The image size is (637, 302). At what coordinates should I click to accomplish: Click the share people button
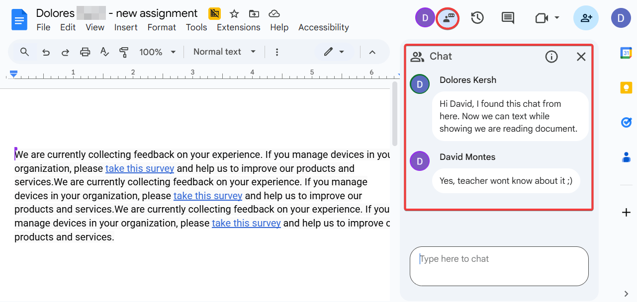coord(586,18)
